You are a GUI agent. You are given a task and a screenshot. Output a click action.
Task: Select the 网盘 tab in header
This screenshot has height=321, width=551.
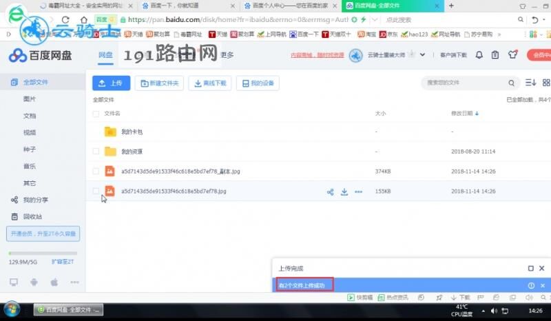pos(105,55)
